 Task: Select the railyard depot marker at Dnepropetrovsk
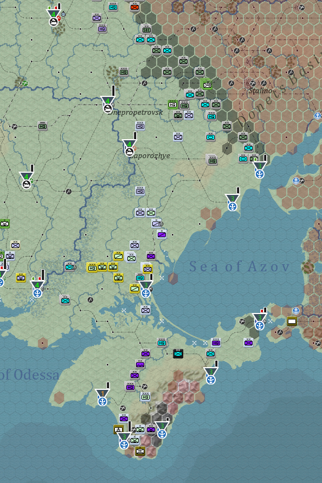pos(108,105)
